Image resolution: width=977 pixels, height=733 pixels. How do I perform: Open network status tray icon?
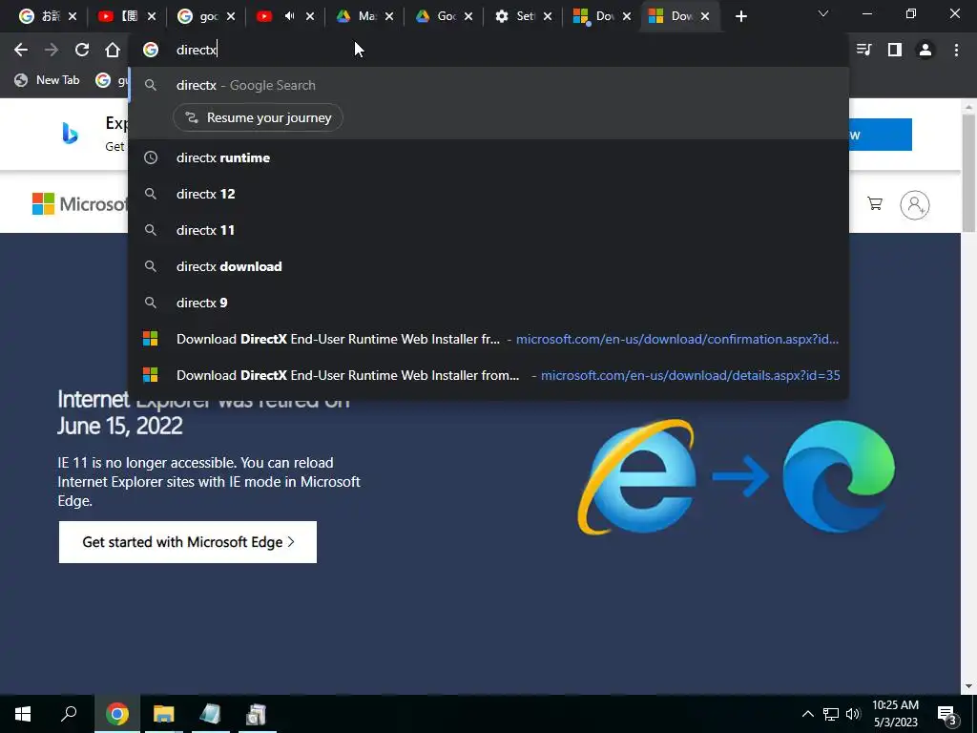[831, 714]
